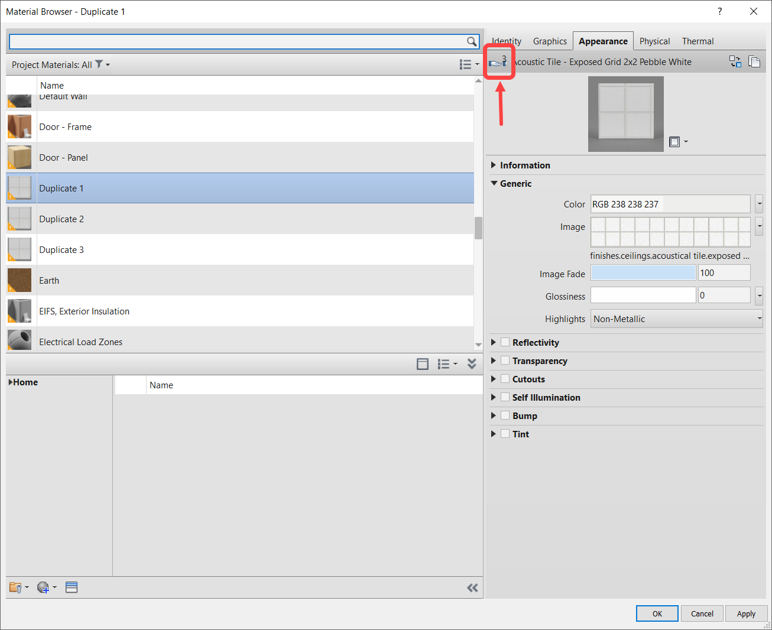Expand the Information section
Screen dimensions: 772x630
[x=494, y=165]
